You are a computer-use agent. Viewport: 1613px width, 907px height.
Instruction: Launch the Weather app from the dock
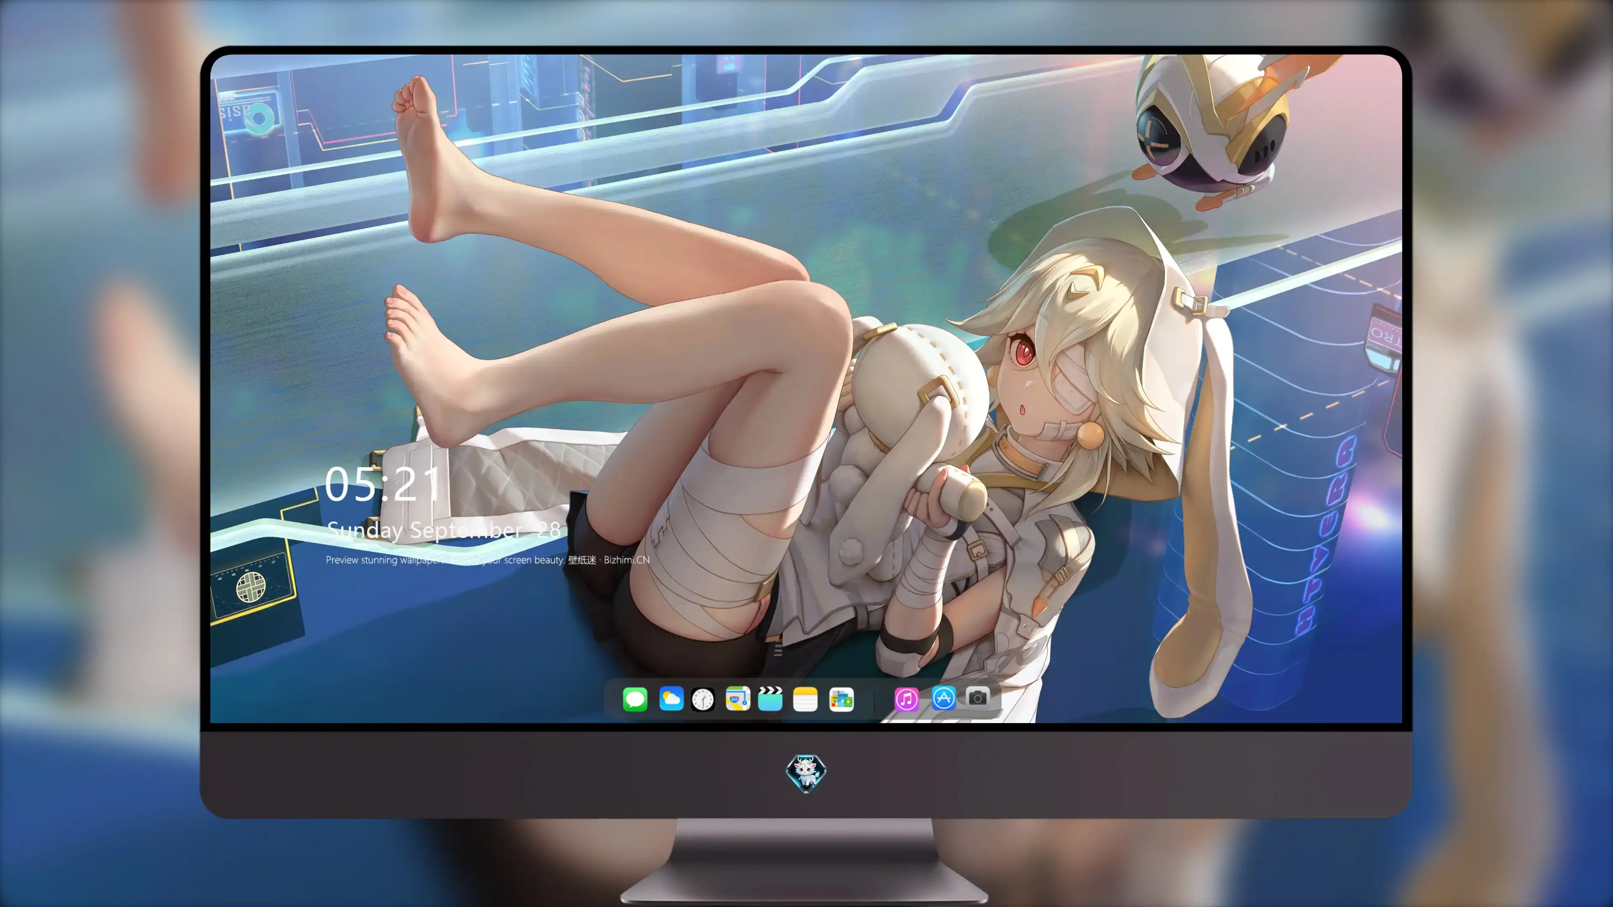click(671, 699)
